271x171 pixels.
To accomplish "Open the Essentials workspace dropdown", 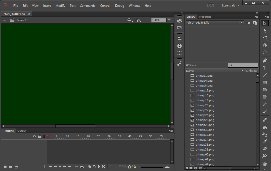I will point(230,6).
